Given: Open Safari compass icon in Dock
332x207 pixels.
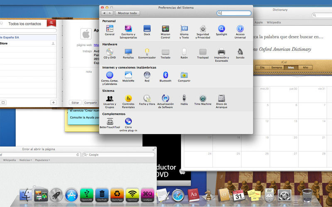Looking at the screenshot, I should 178,195.
